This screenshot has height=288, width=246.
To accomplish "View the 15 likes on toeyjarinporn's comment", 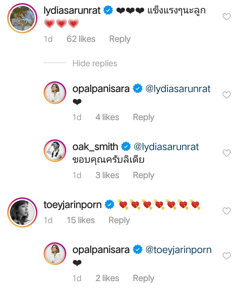I will 81,220.
